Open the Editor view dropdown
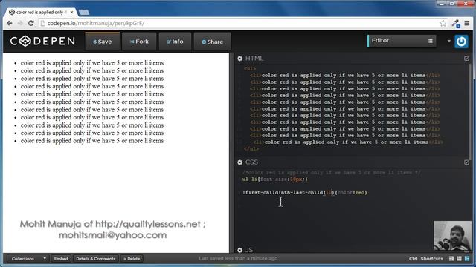The width and height of the screenshot is (476, 267). pos(402,41)
